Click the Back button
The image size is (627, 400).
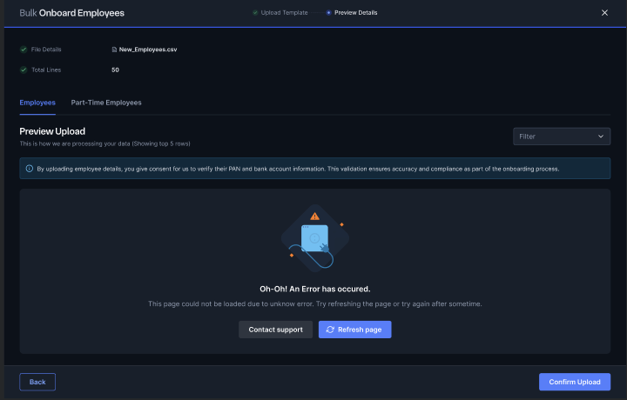click(37, 382)
